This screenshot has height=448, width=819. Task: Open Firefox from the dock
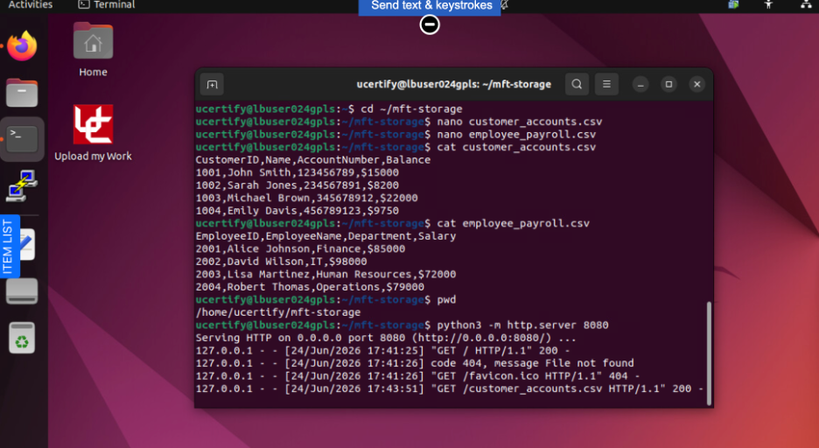tap(22, 46)
